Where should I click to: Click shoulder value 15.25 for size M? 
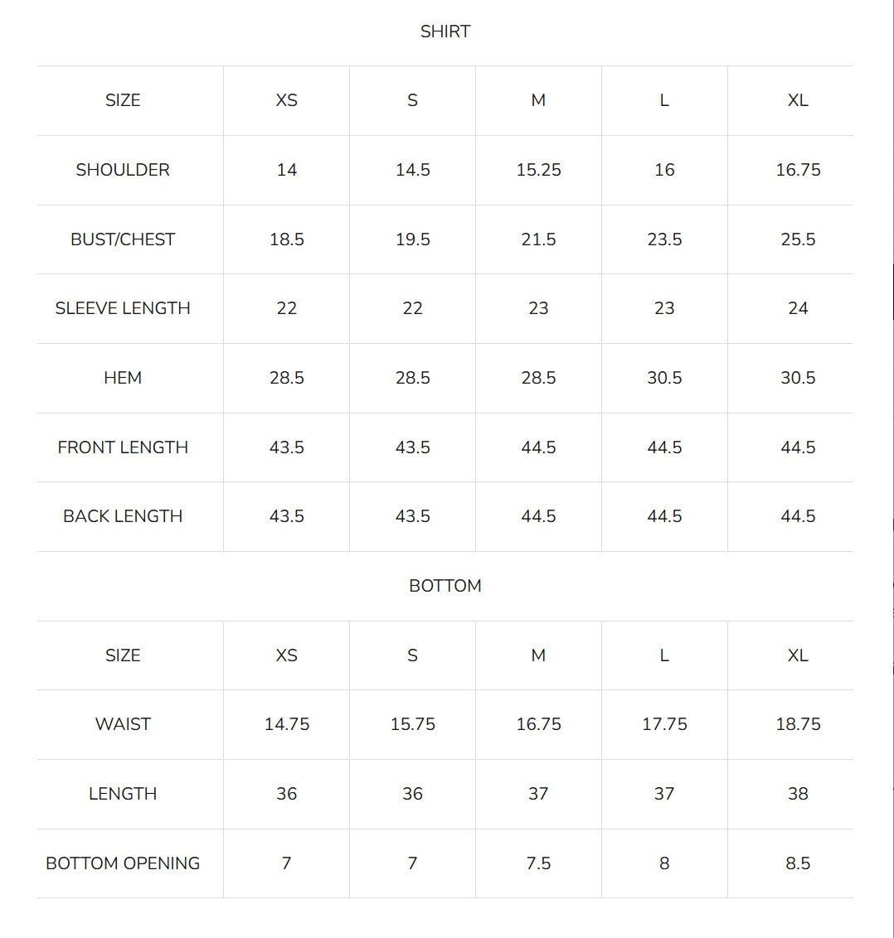click(538, 170)
